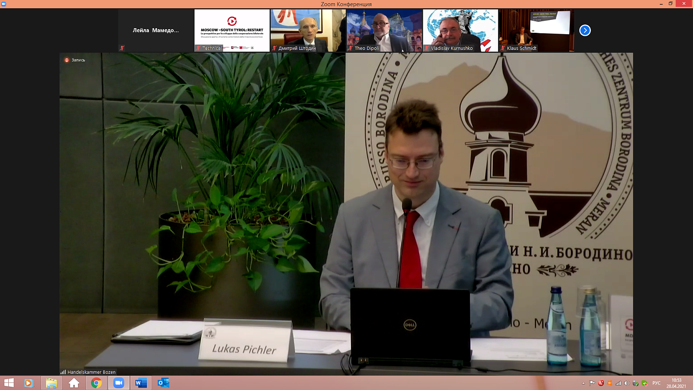Open the volume speaker icon in tray
This screenshot has height=390, width=693.
627,383
